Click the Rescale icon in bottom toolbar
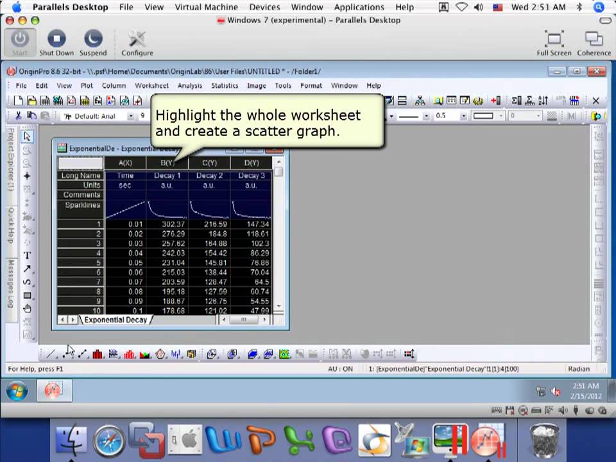 (x=409, y=354)
